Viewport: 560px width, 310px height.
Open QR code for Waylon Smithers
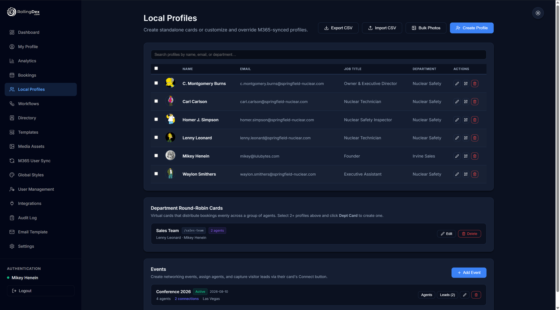[466, 174]
